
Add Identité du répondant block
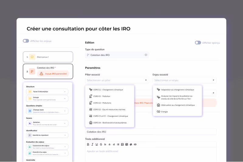click(x=47, y=135)
